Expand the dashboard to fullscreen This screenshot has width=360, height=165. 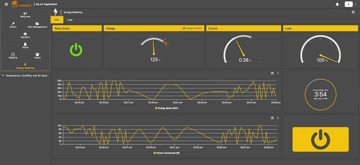pyautogui.click(x=353, y=12)
